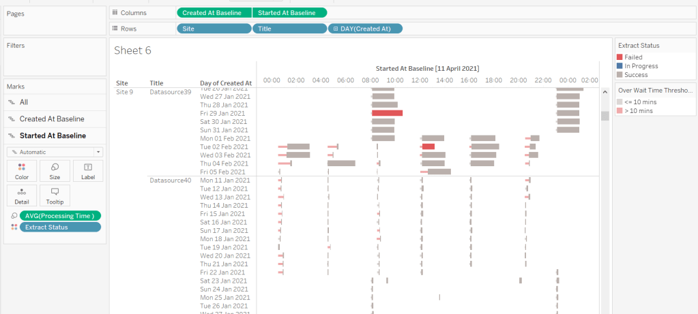This screenshot has height=314, width=698.
Task: Select the Started At Baseline marks section
Action: point(53,136)
